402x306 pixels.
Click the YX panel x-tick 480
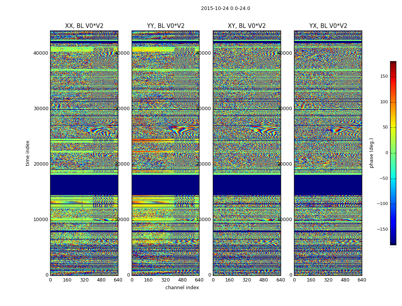[x=345, y=280]
